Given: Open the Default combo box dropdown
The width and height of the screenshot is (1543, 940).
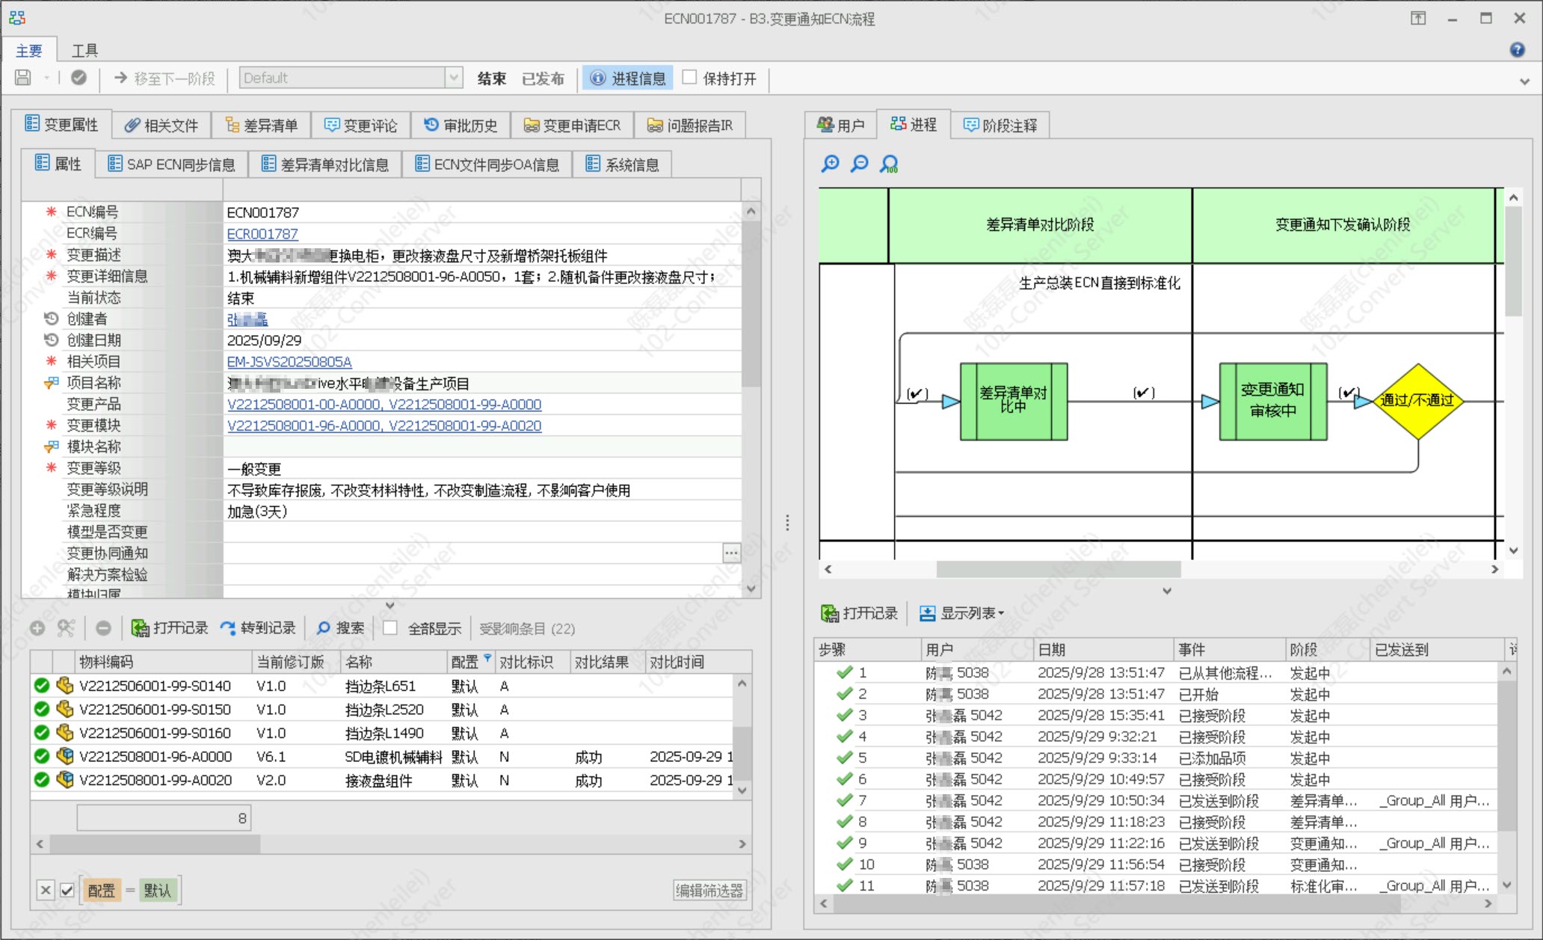Looking at the screenshot, I should coord(453,78).
